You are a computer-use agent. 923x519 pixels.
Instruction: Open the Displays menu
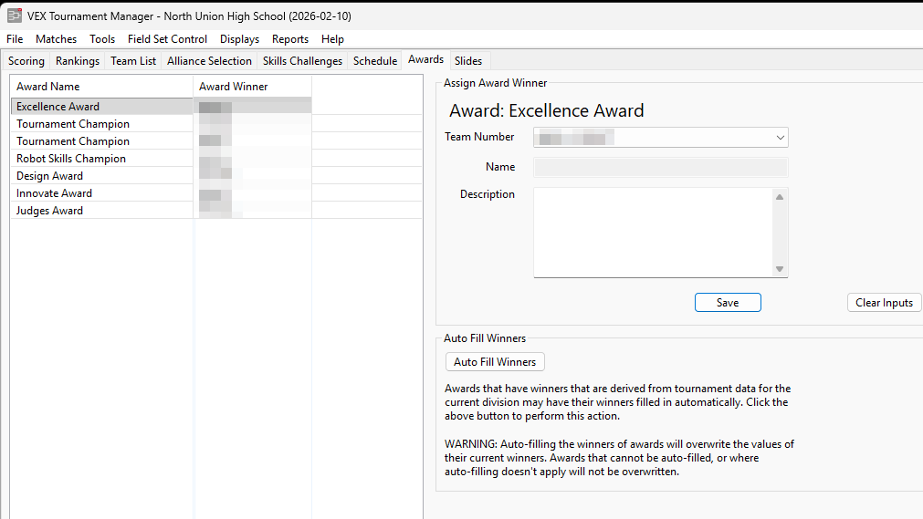click(x=239, y=39)
